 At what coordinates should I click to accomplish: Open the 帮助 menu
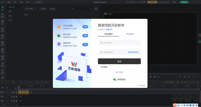pyautogui.click(x=28, y=2)
